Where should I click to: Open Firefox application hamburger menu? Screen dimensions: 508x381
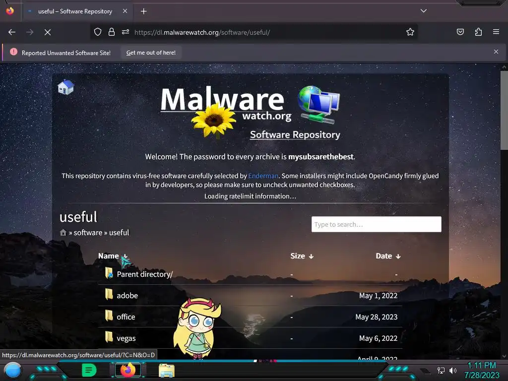click(x=496, y=32)
